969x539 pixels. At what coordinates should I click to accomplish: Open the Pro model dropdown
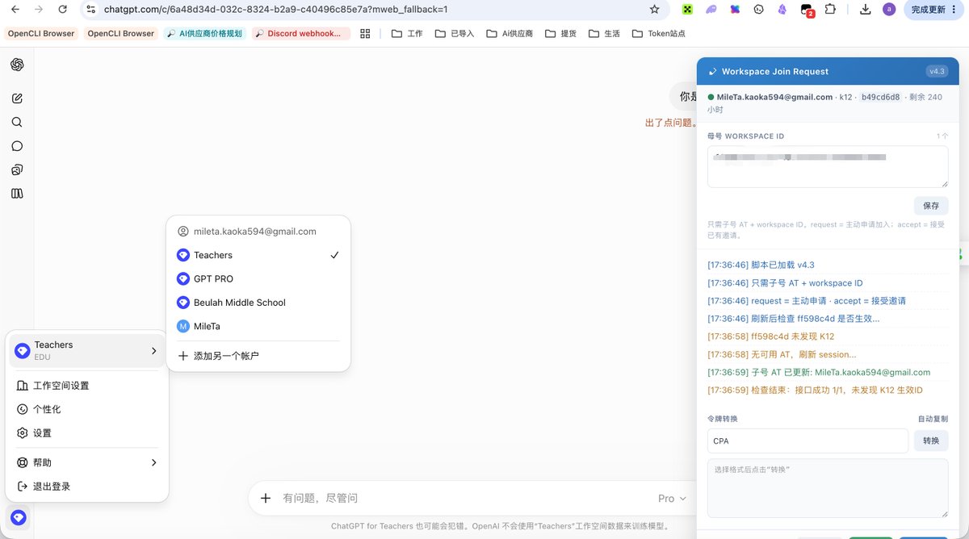tap(672, 499)
